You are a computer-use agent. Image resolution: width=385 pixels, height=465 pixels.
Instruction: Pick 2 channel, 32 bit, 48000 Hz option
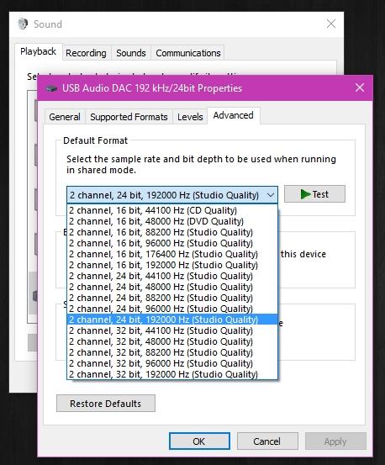point(172,341)
